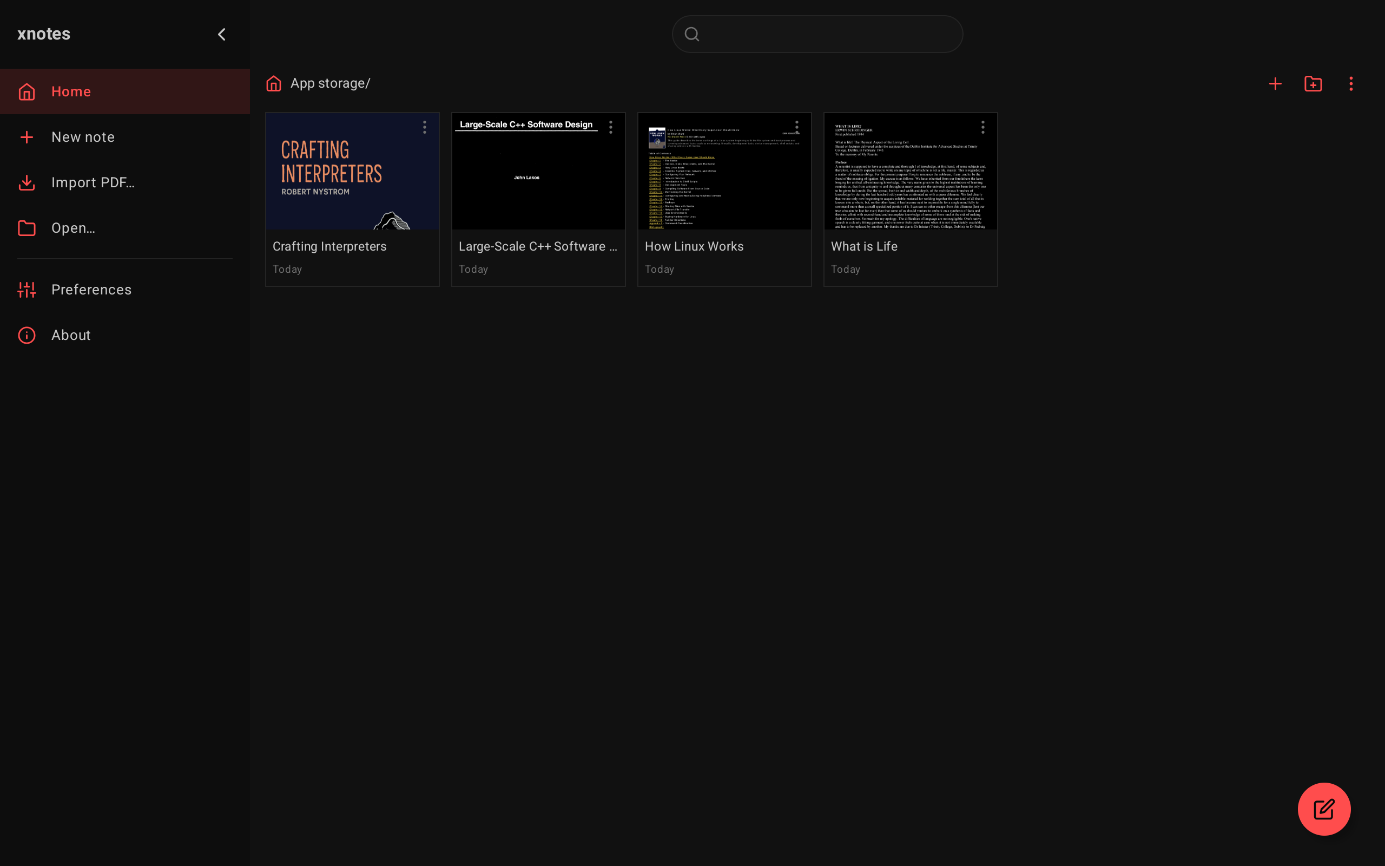This screenshot has height=866, width=1385.
Task: Click the info icon beside About
Action: coord(27,335)
